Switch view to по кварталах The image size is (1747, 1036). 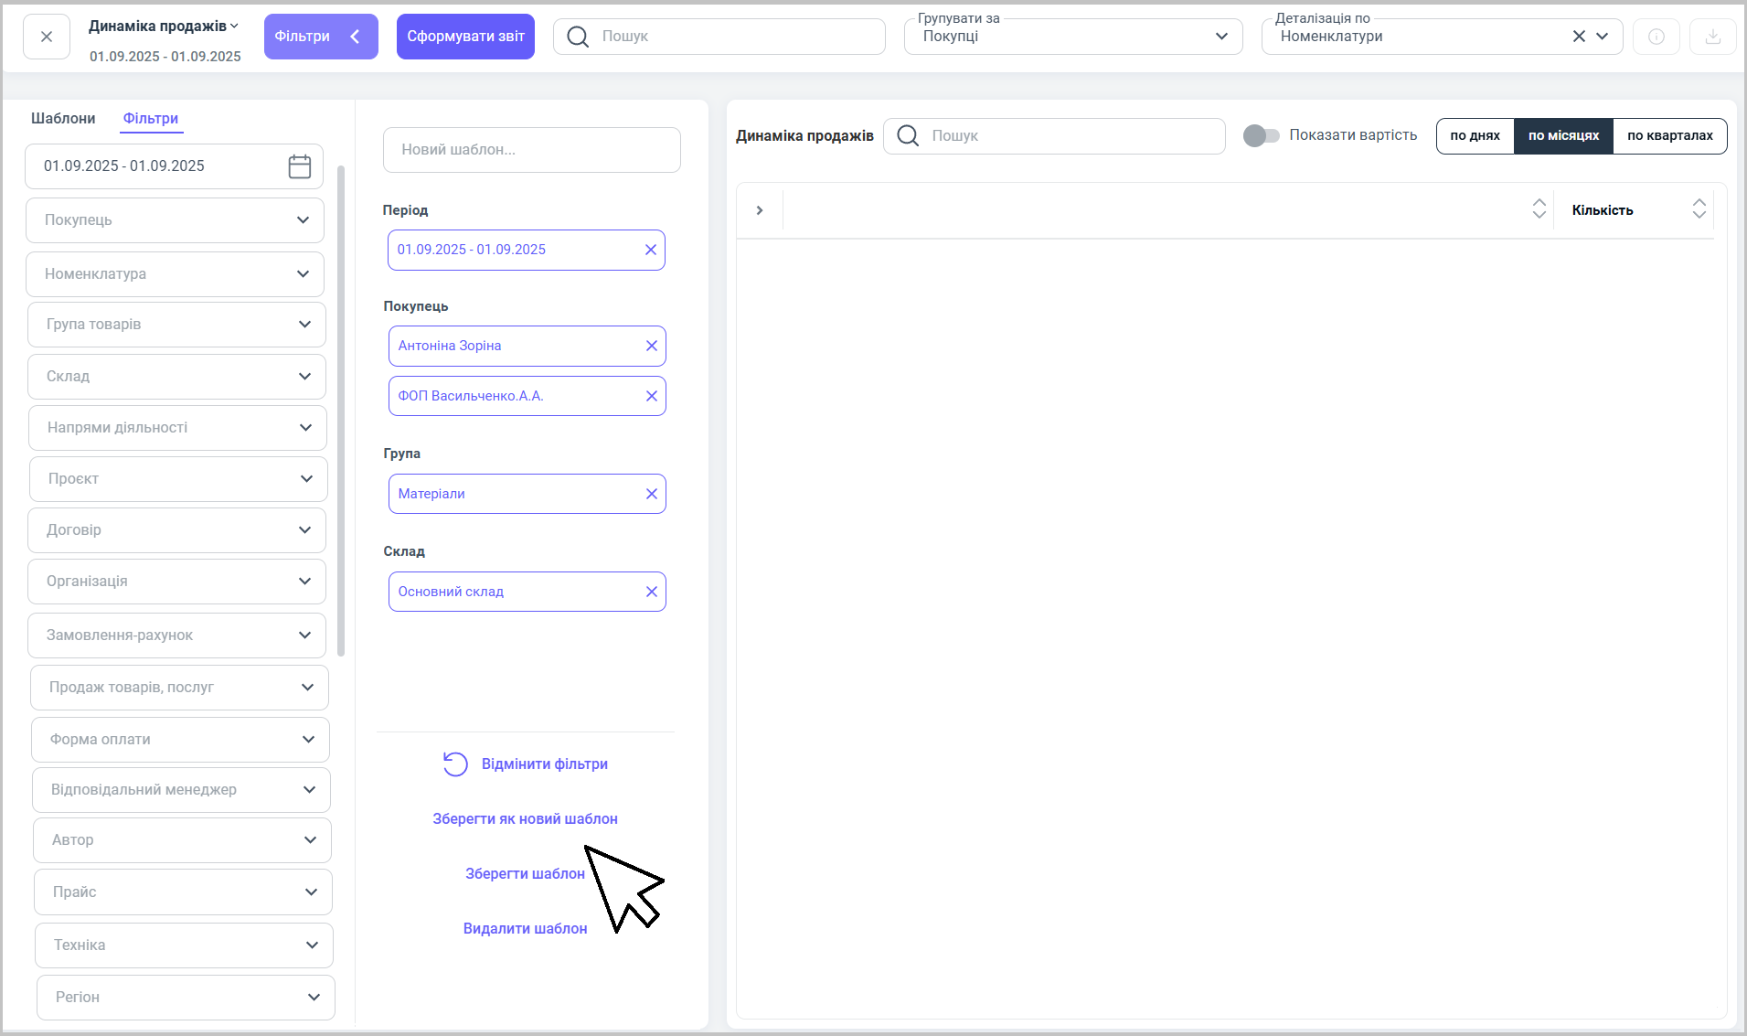point(1669,135)
